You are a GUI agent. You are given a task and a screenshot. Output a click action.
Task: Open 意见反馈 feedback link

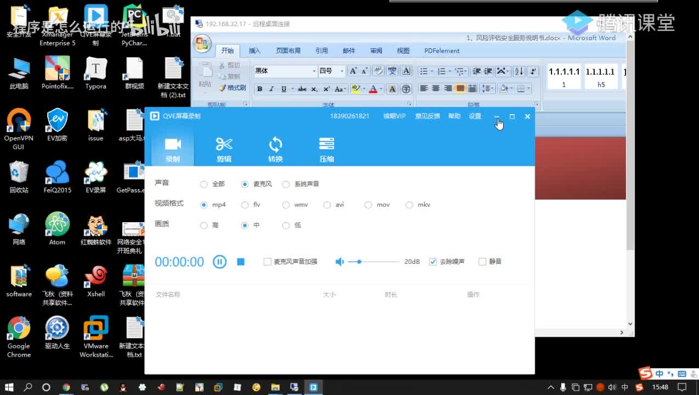point(427,116)
